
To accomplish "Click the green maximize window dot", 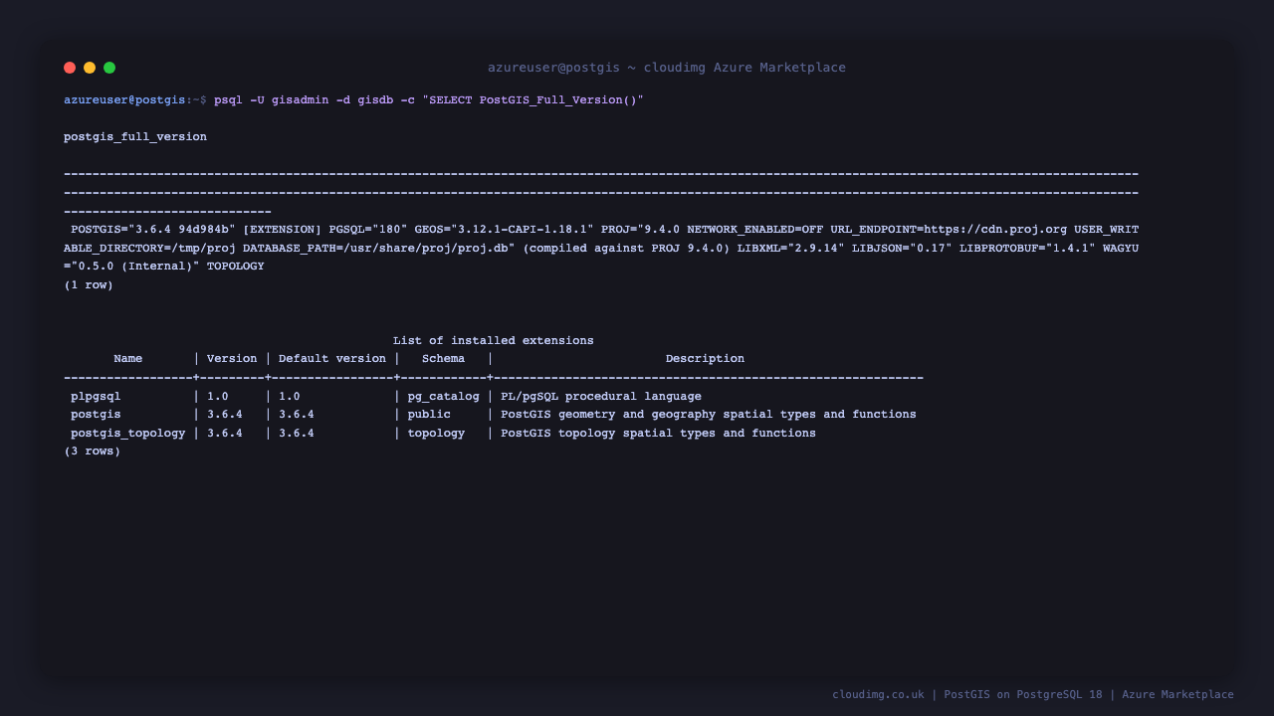I will [x=109, y=68].
